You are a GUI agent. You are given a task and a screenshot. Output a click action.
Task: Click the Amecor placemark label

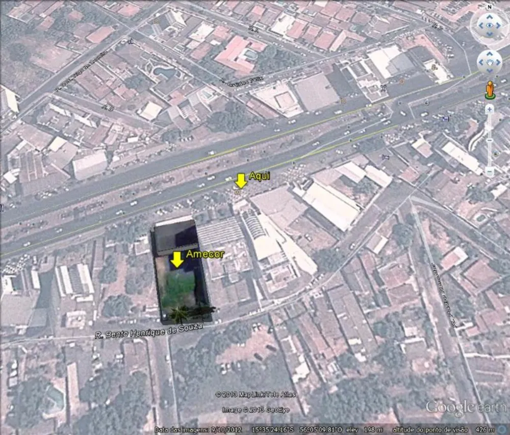point(205,254)
